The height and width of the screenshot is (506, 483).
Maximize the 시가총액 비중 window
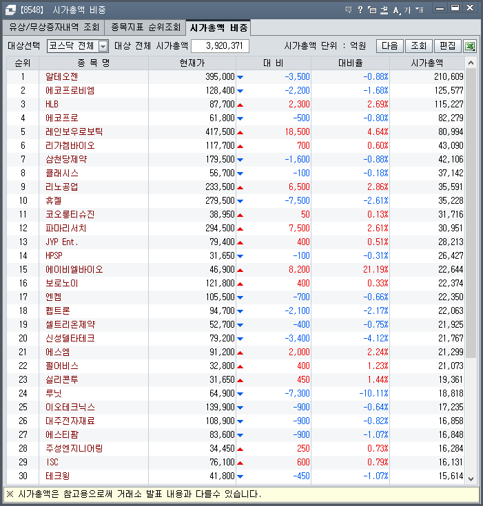(455, 8)
